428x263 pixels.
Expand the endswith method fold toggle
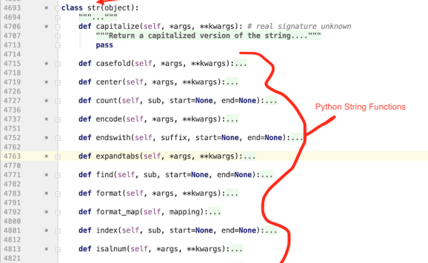point(57,138)
